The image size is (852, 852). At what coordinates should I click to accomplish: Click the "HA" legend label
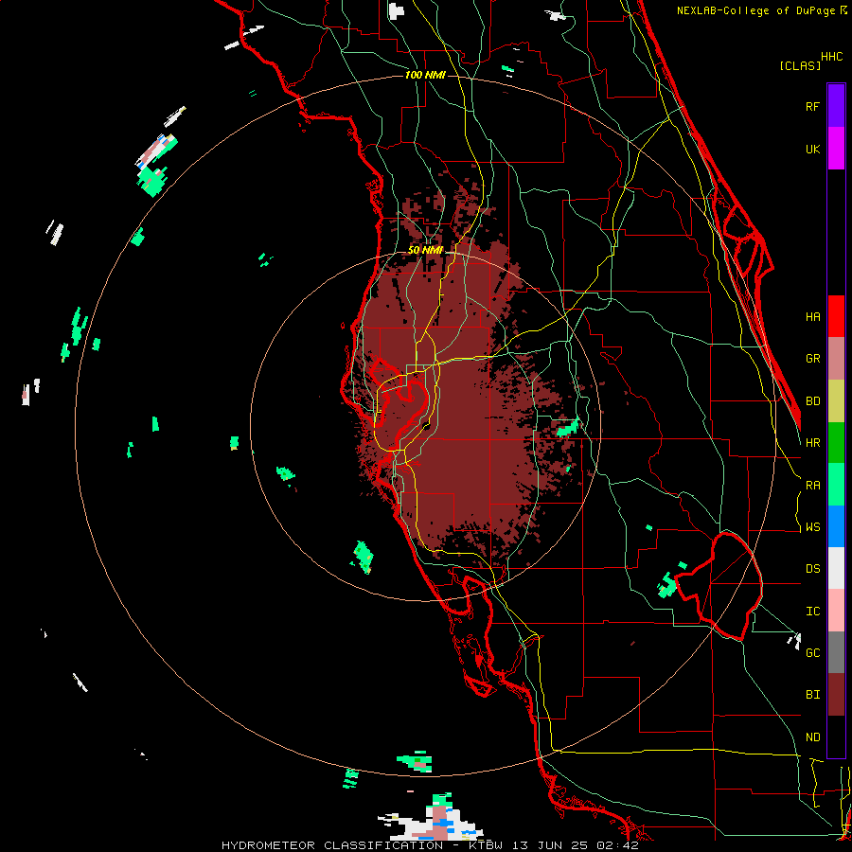(x=812, y=317)
